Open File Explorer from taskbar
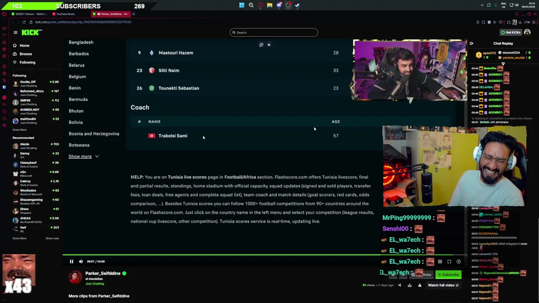The height and width of the screenshot is (303, 539). point(269,5)
